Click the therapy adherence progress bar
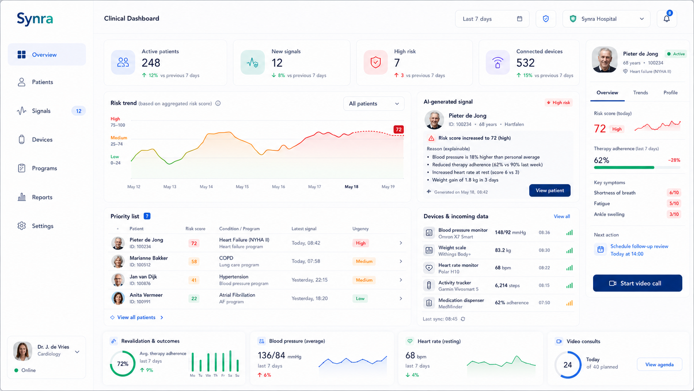The width and height of the screenshot is (694, 391). [637, 167]
